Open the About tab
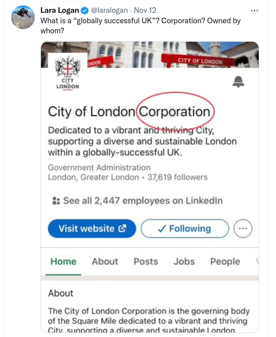Viewport: 276px width, 337px height. (105, 261)
